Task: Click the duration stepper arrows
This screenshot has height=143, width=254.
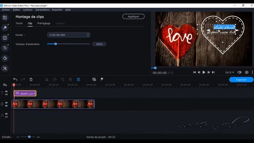Action: [x=88, y=35]
